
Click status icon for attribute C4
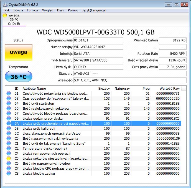(x=9, y=153)
